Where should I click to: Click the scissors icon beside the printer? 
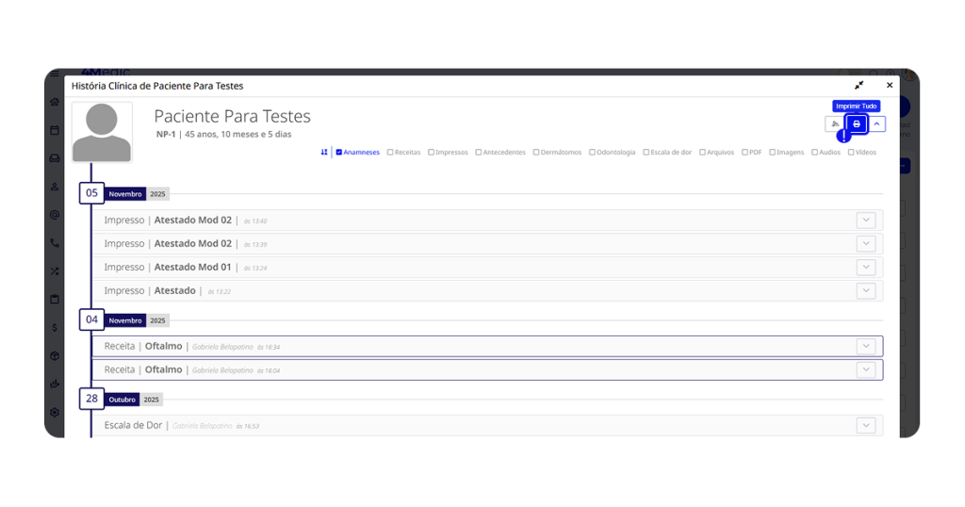tap(834, 124)
